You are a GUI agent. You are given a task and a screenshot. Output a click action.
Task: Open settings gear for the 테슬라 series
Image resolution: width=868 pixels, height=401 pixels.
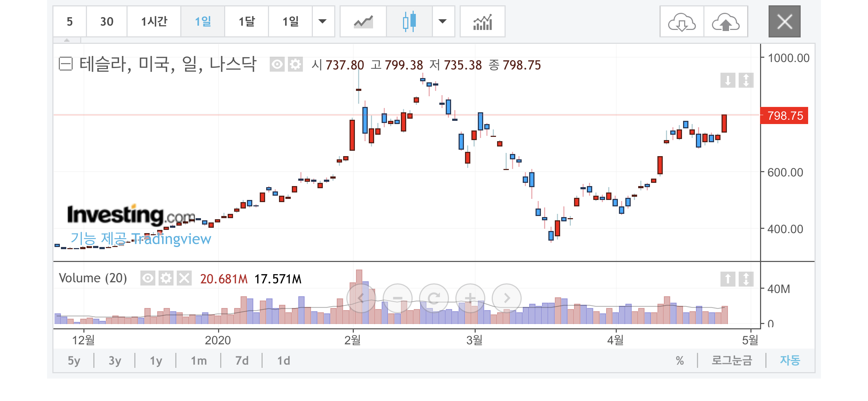(x=295, y=65)
